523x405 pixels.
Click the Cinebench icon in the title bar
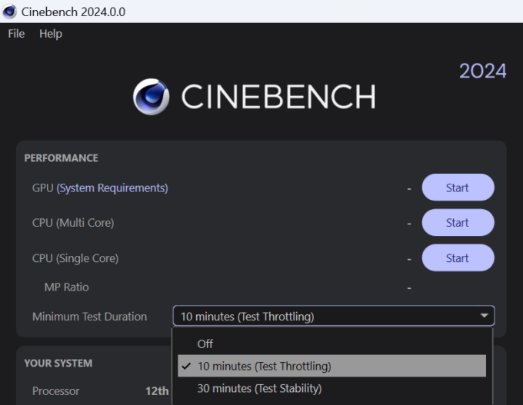click(10, 12)
